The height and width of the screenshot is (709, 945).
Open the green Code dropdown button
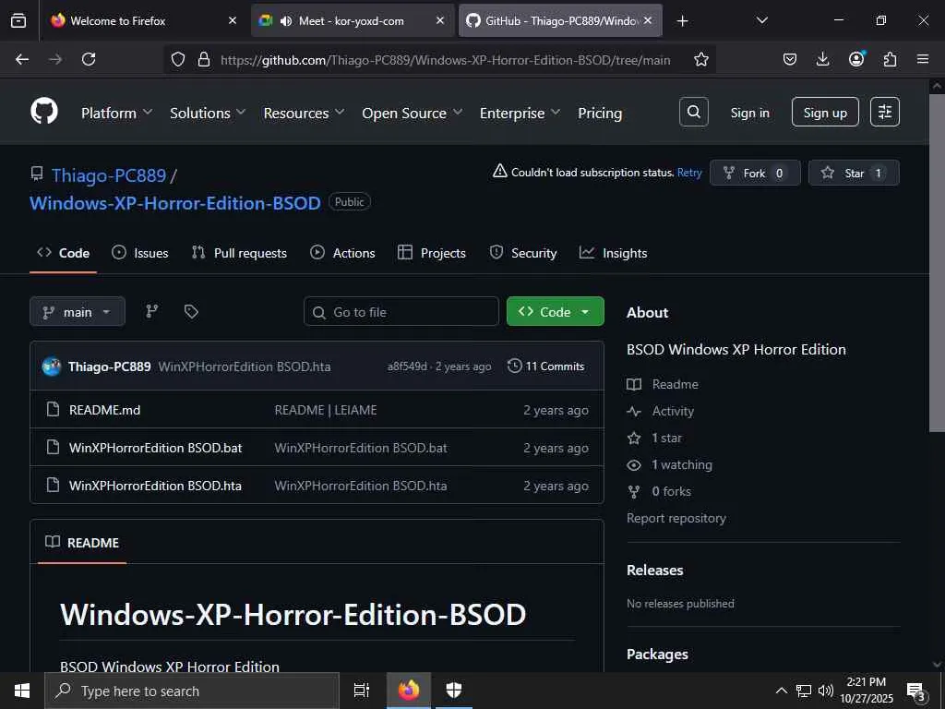[555, 312]
